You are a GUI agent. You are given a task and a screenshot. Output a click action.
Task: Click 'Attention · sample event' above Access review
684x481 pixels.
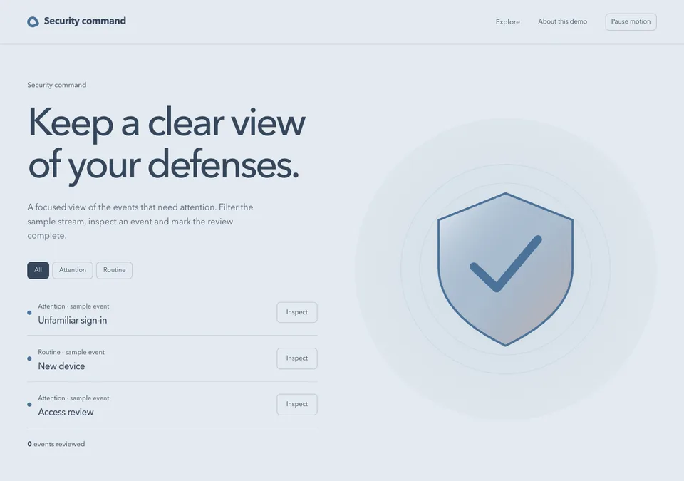coord(73,398)
